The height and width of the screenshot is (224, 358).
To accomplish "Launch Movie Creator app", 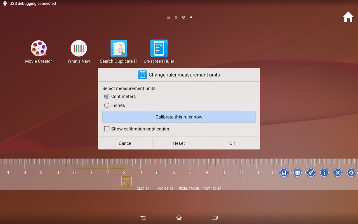I will [39, 52].
